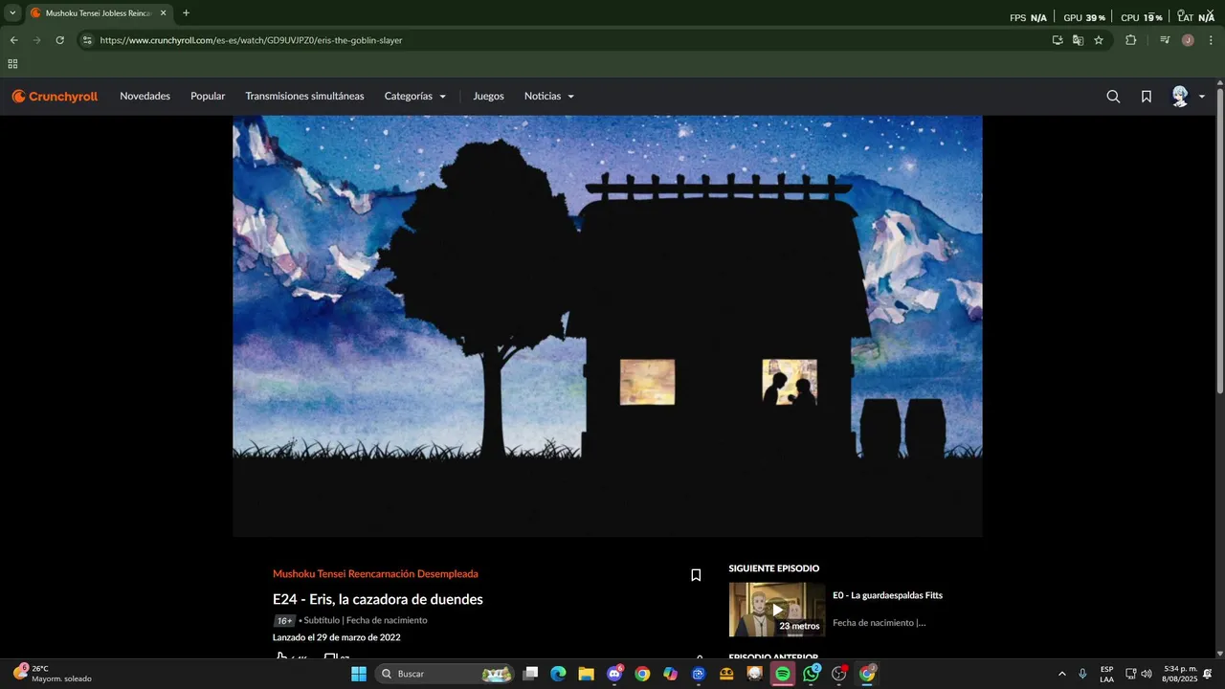This screenshot has width=1225, height=689.
Task: View site information icon
Action: point(87,40)
